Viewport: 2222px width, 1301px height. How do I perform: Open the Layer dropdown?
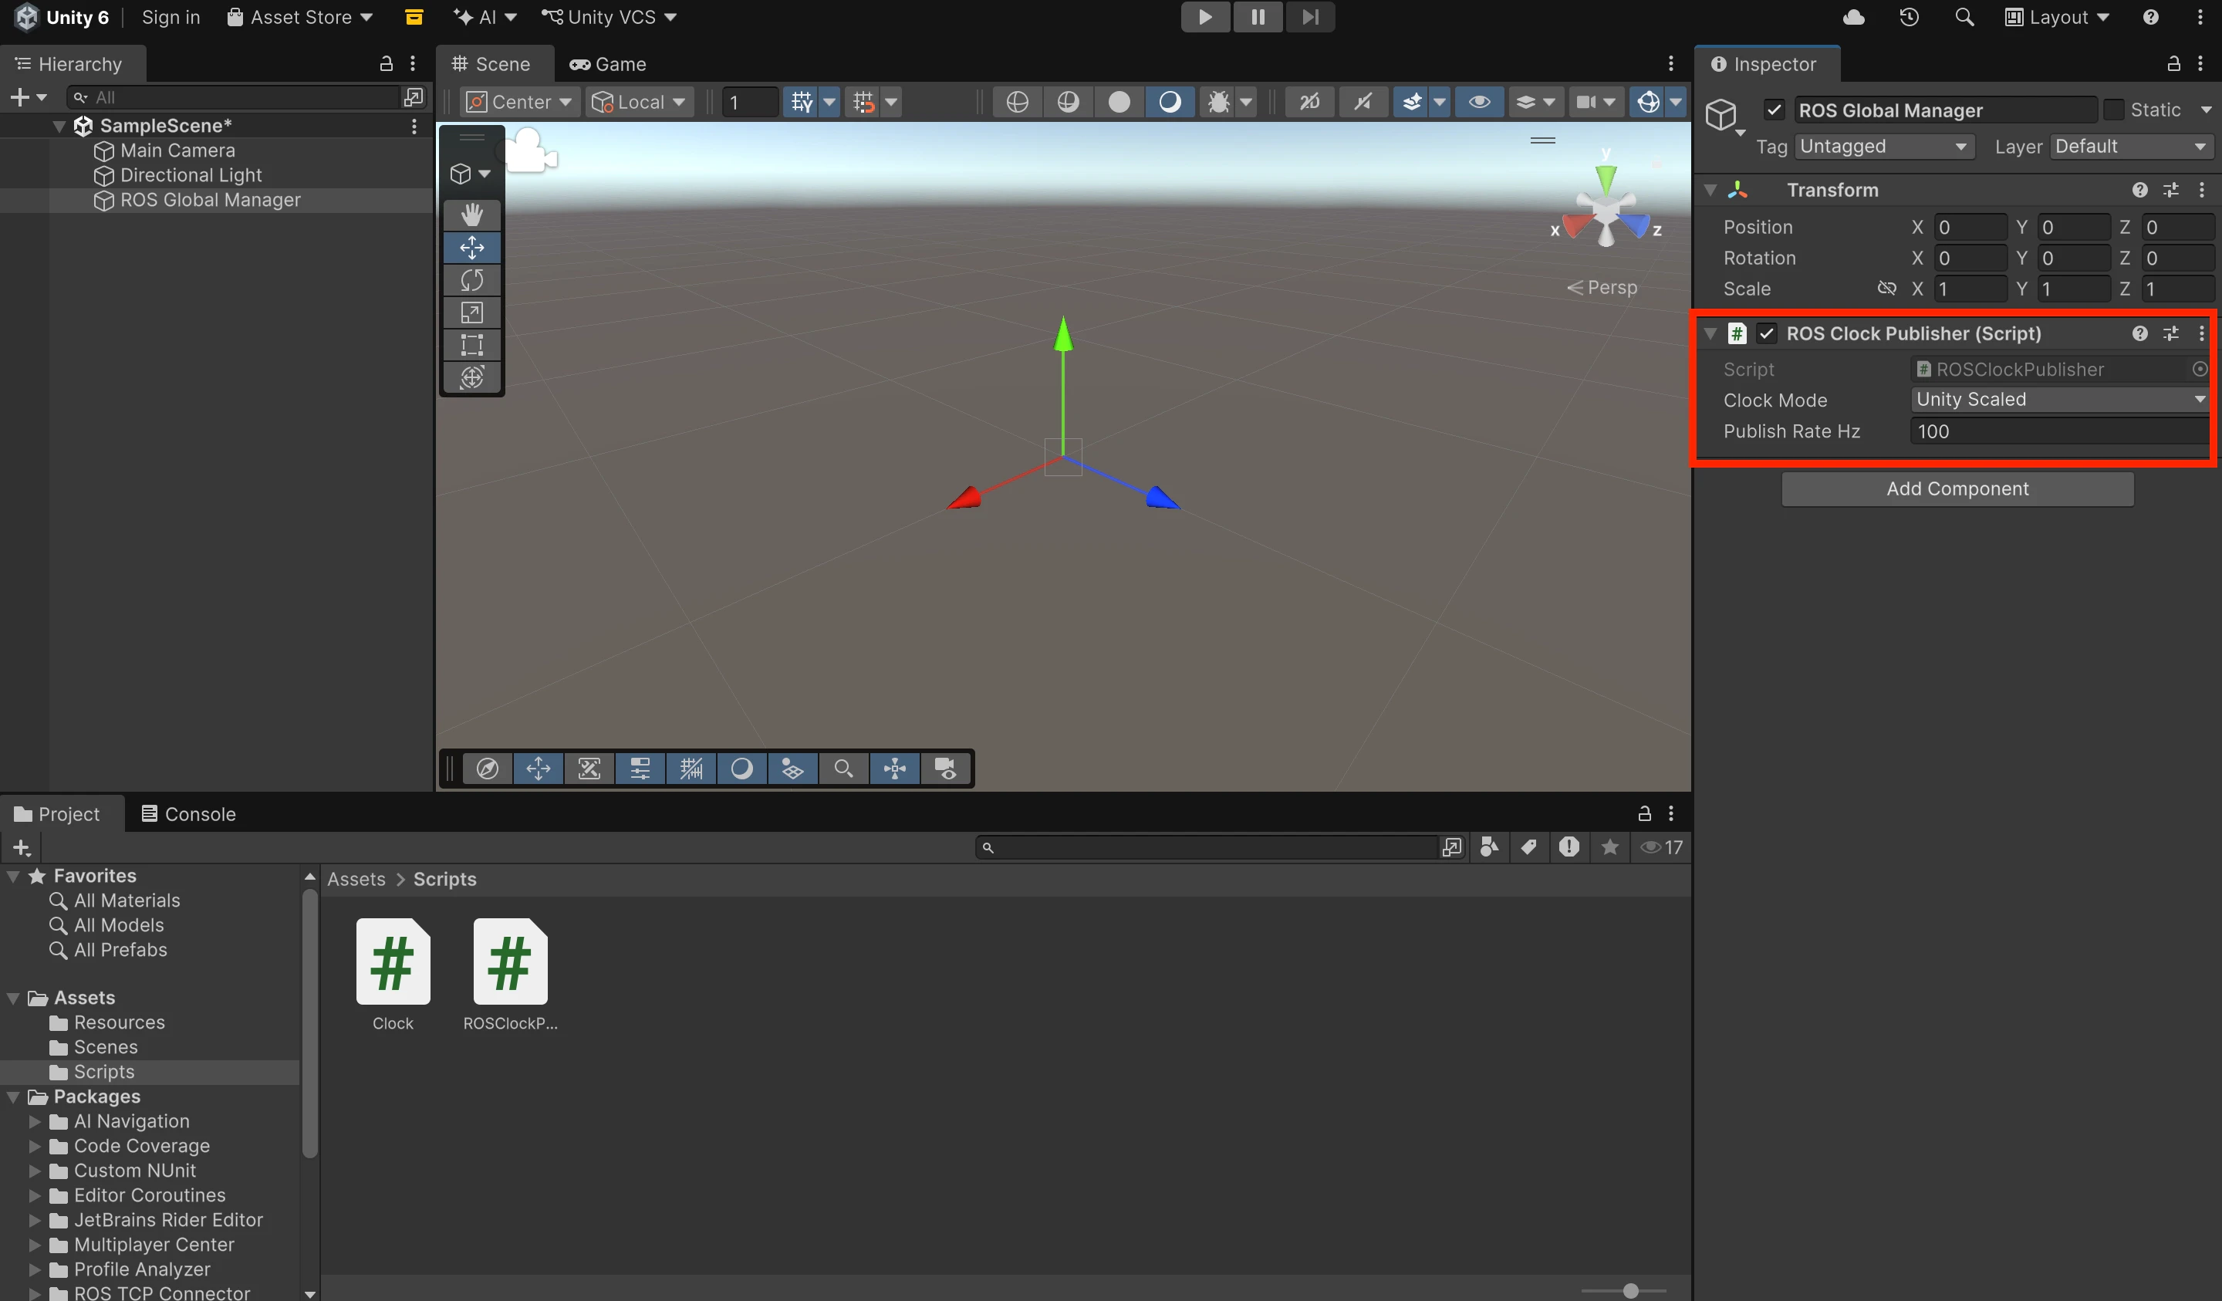pos(2131,147)
